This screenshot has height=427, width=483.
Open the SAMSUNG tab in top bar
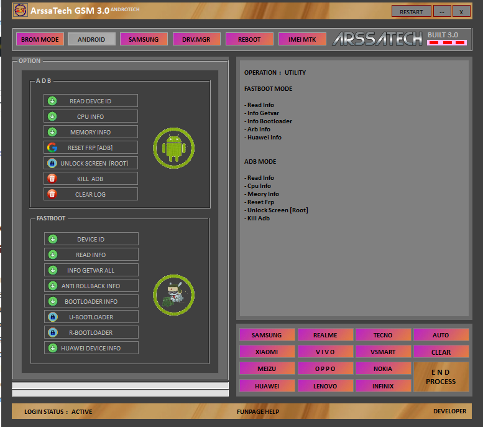coord(144,39)
